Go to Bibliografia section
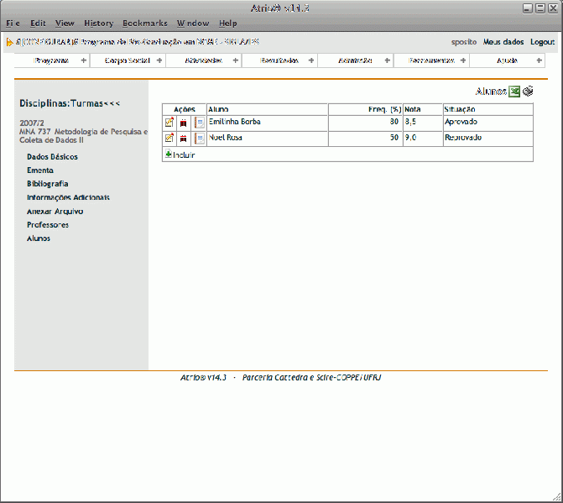The height and width of the screenshot is (503, 563). click(48, 184)
